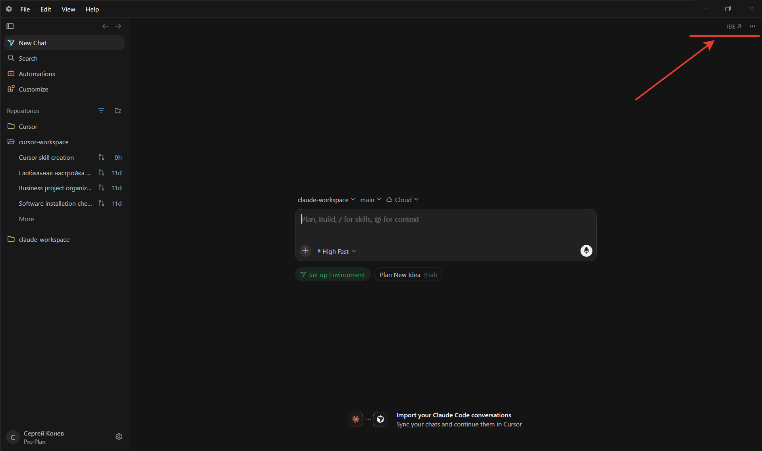The image size is (762, 451).
Task: Click the branch icon beside Глобальная настройка
Action: click(101, 173)
